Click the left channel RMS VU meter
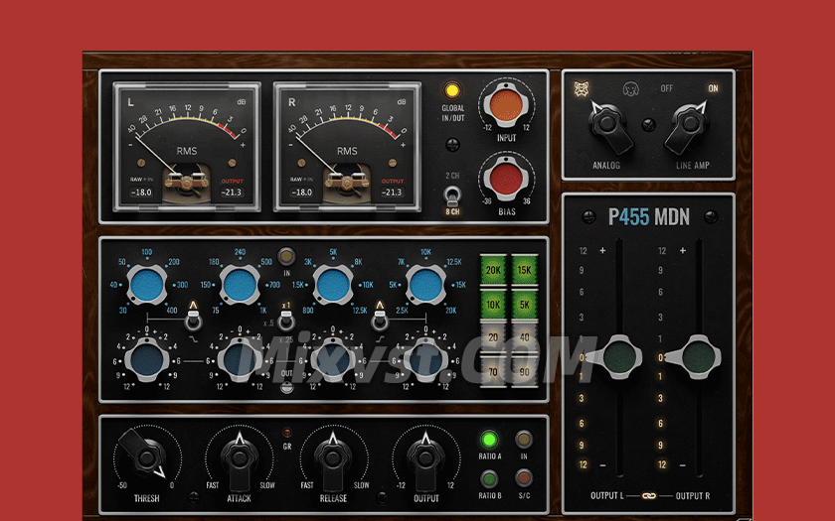This screenshot has width=835, height=521. coord(186,144)
